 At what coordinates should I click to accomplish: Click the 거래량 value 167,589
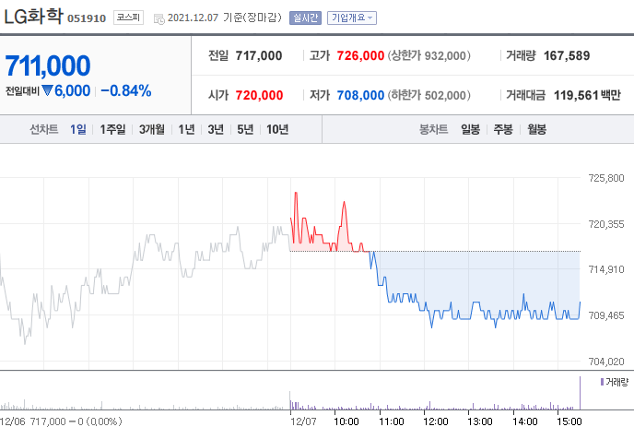567,56
